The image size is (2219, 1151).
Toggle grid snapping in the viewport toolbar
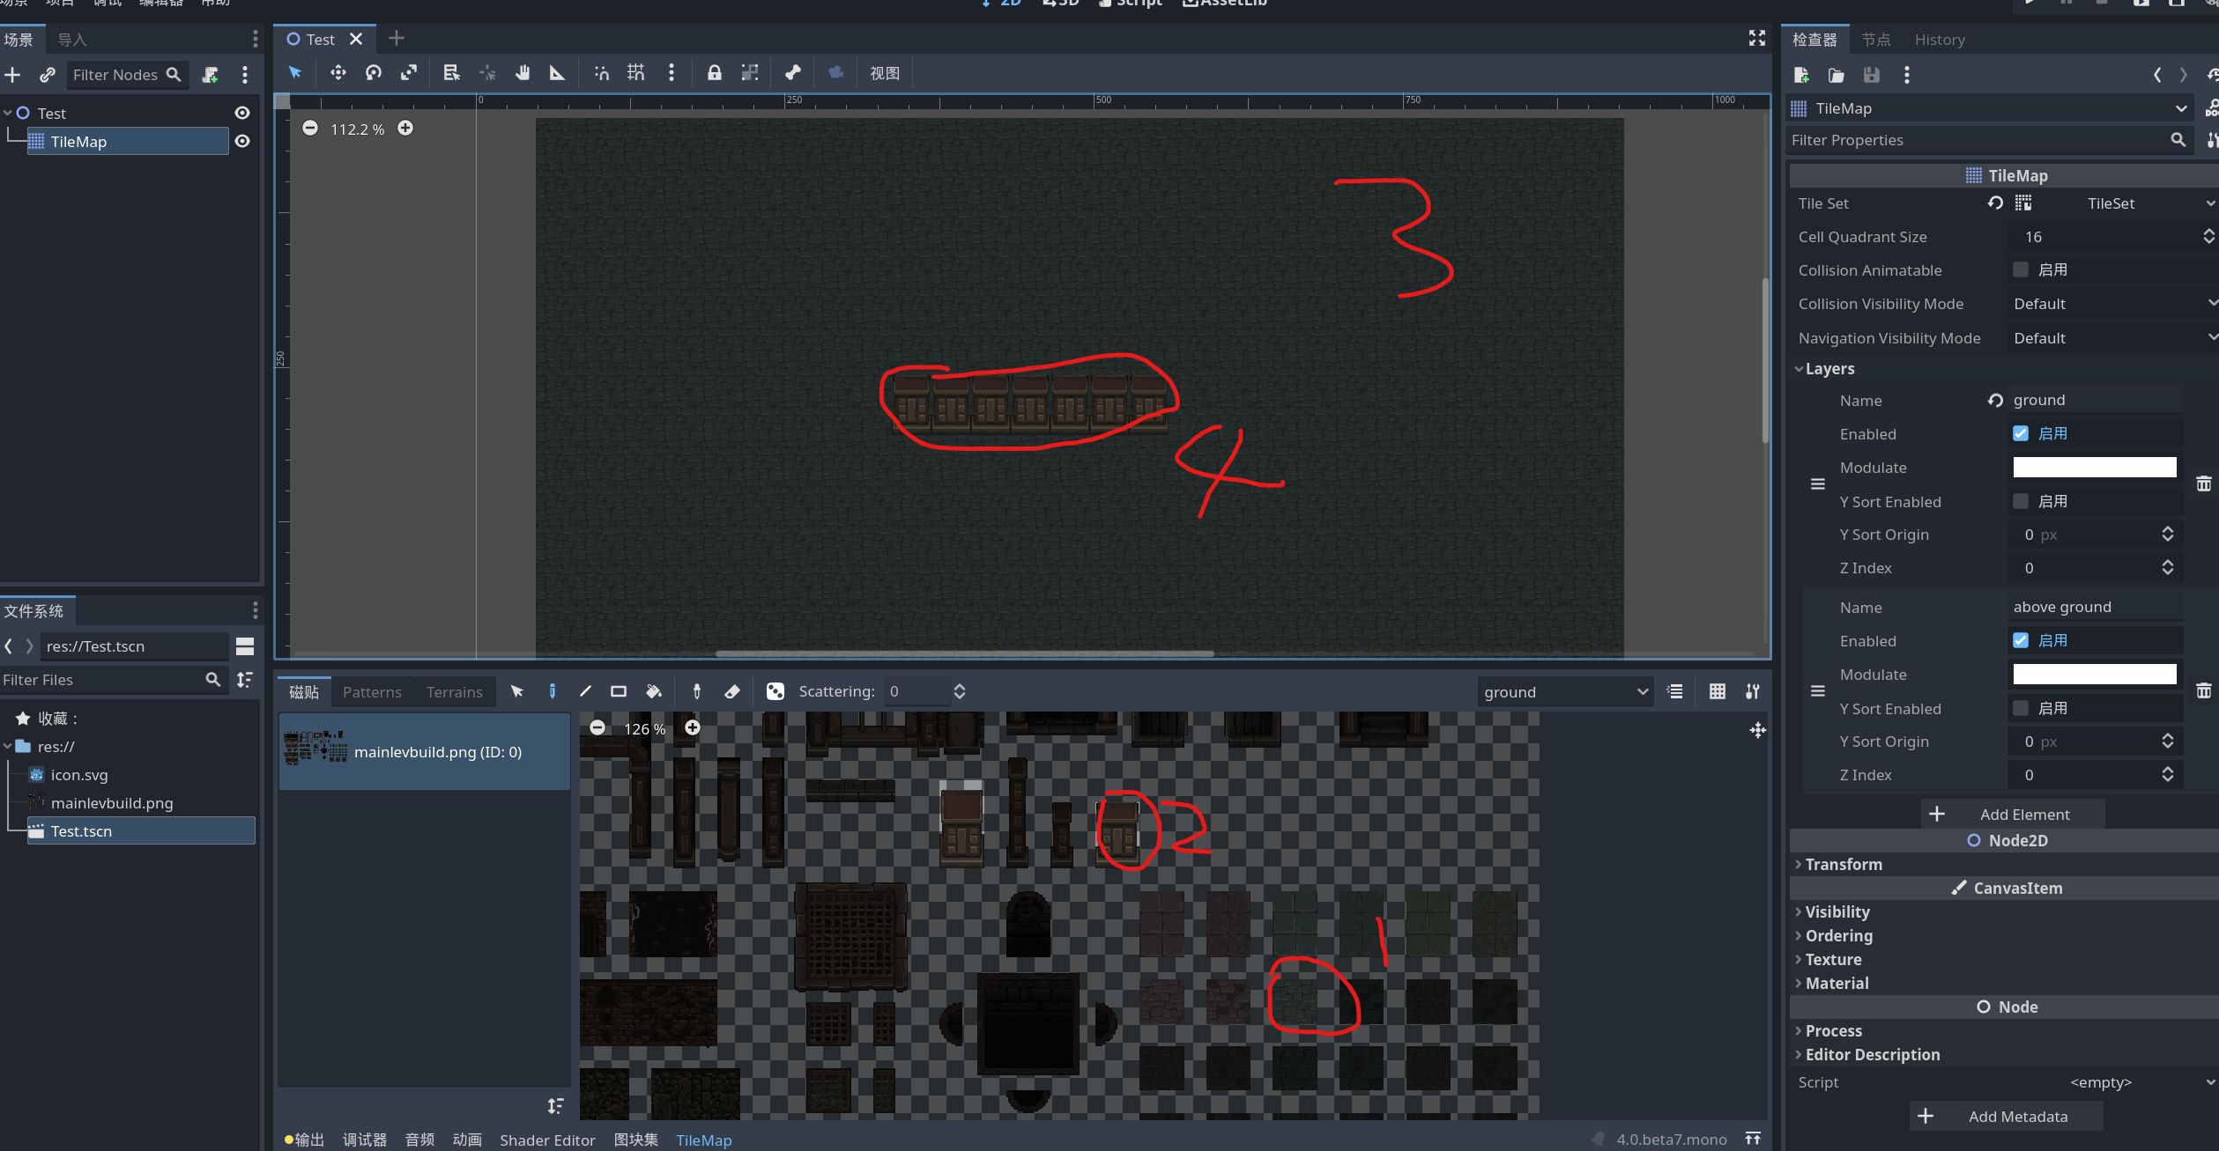coord(635,73)
